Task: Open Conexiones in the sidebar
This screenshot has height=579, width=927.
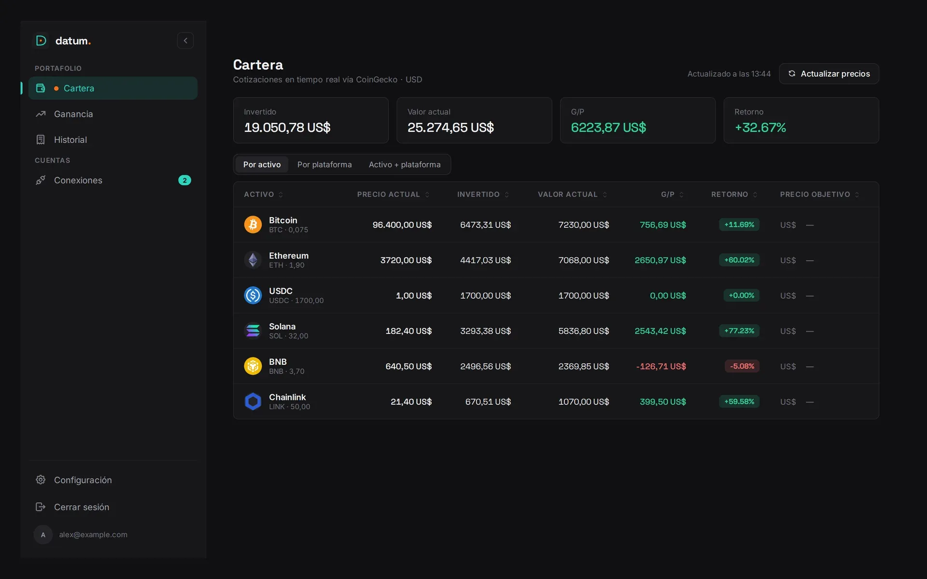Action: tap(113, 180)
